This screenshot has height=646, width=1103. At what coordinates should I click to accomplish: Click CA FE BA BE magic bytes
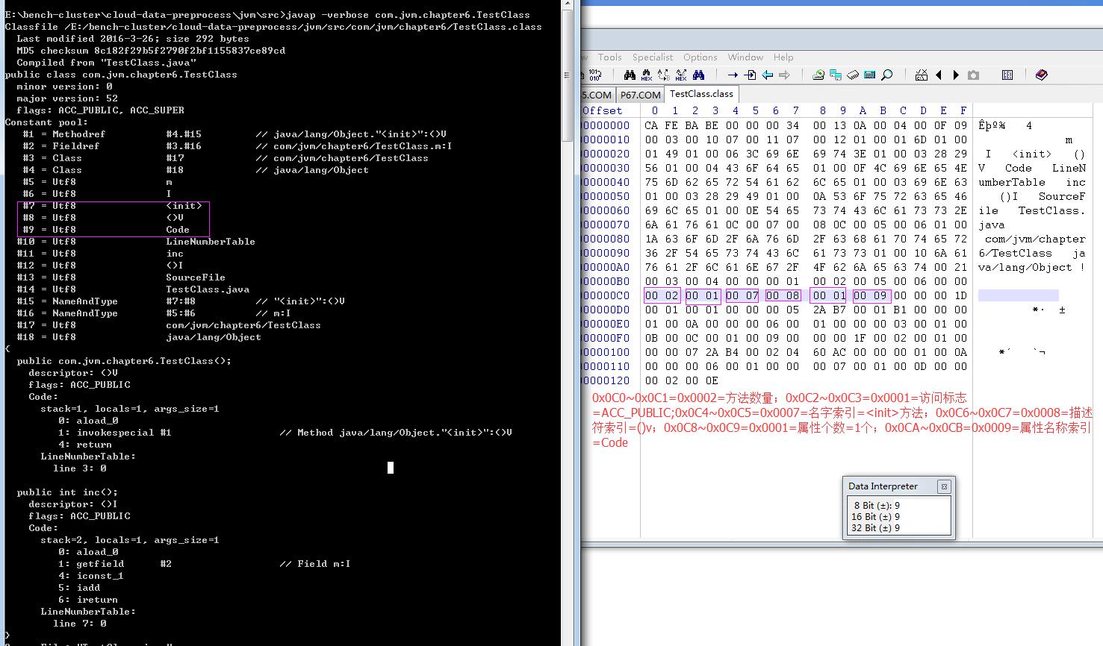point(681,125)
